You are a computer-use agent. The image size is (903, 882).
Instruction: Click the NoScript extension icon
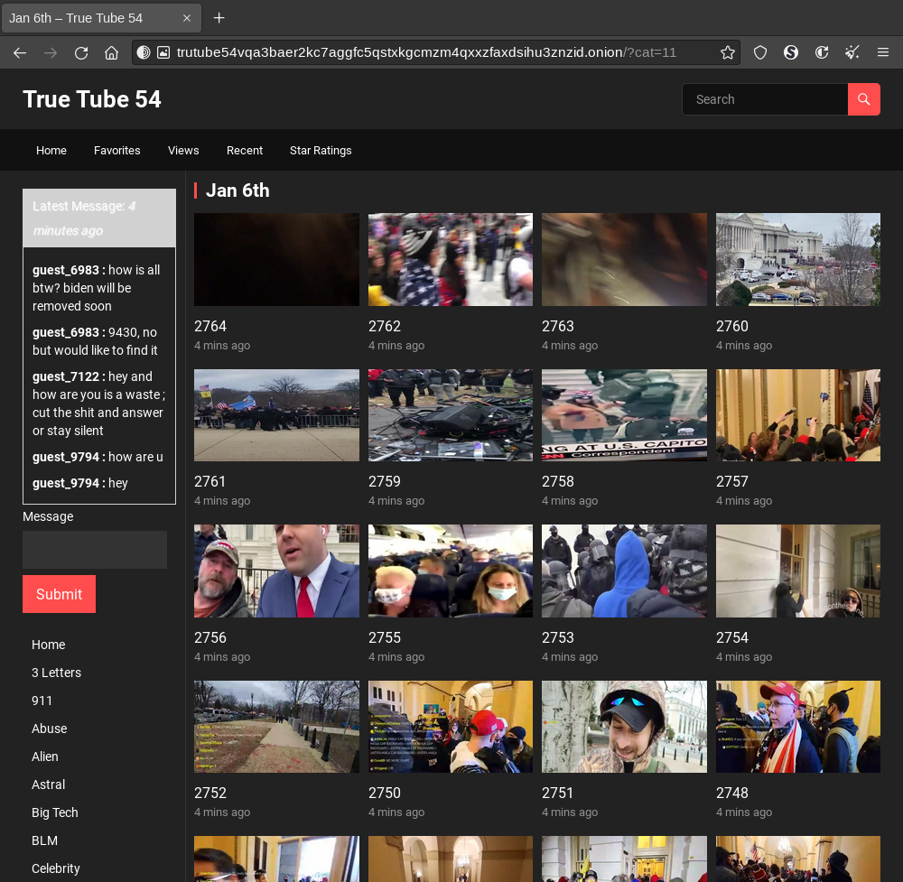(791, 53)
